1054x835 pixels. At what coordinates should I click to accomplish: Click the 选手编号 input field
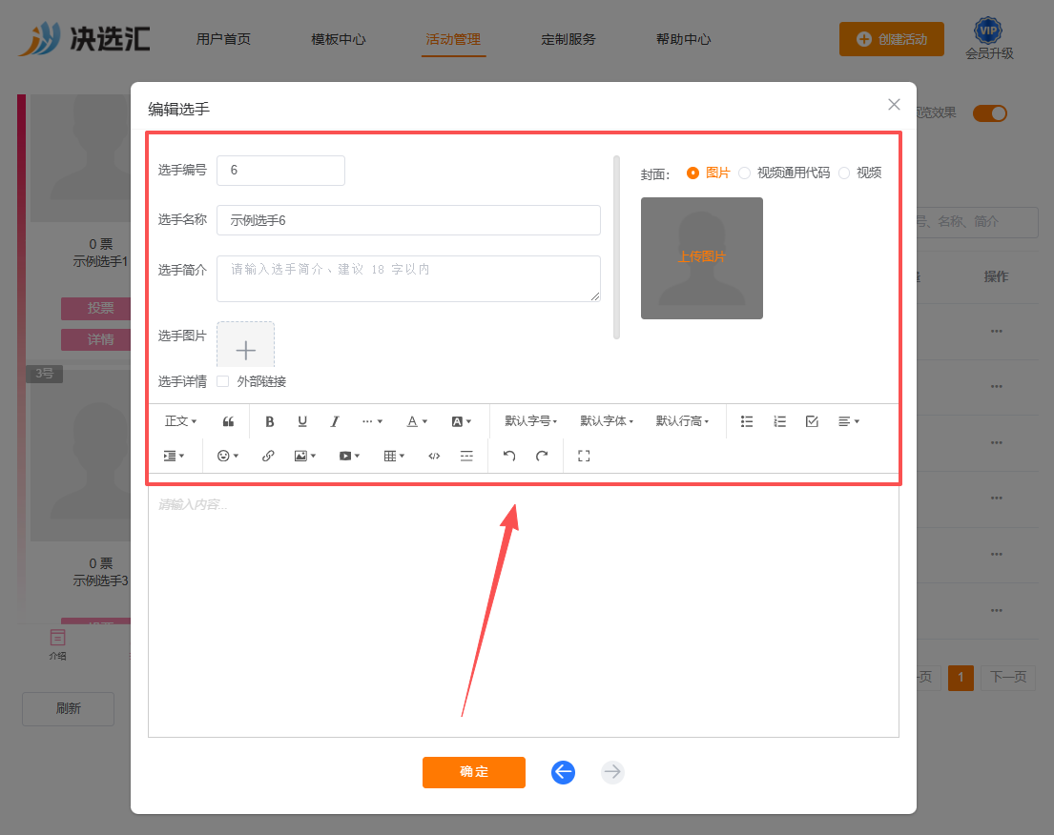pos(281,171)
